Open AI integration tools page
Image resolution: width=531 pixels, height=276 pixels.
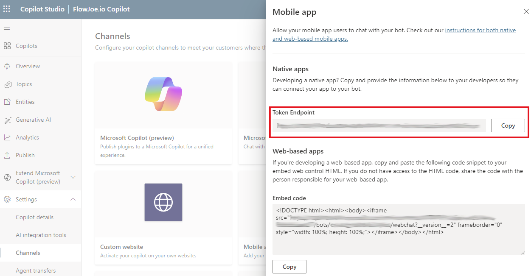point(41,235)
